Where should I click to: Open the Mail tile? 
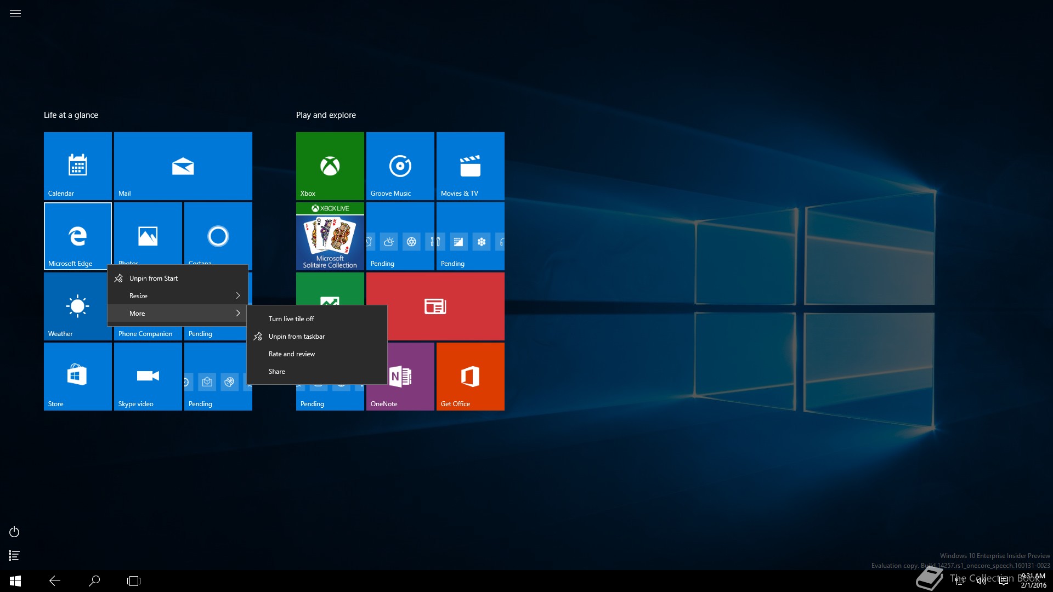coord(183,166)
